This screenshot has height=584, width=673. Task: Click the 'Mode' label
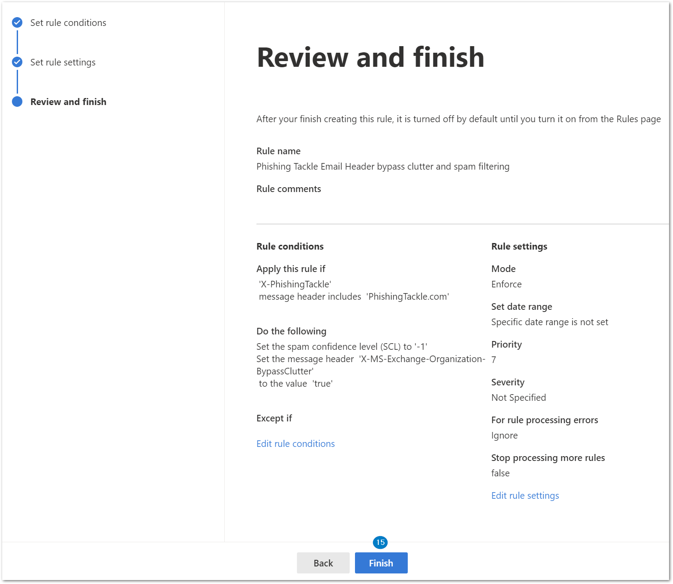(x=503, y=269)
